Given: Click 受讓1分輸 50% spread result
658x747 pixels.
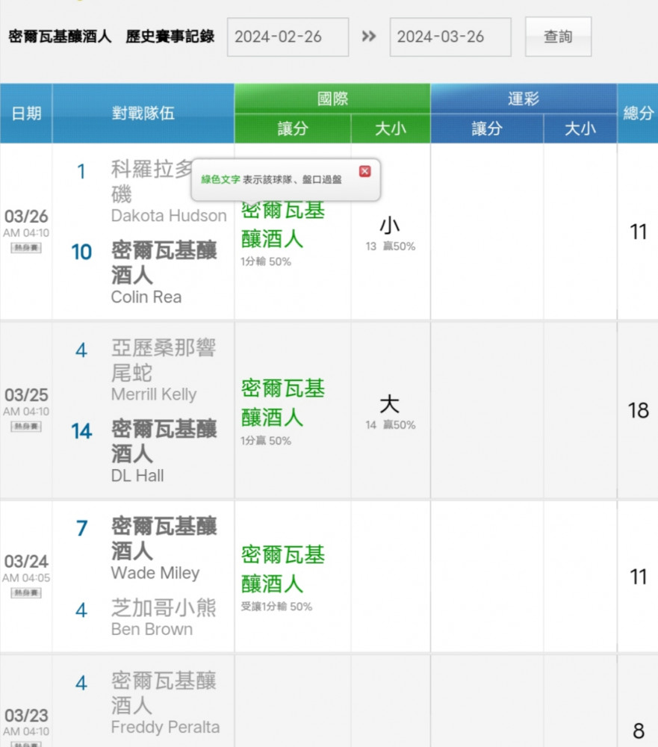Looking at the screenshot, I should click(276, 607).
